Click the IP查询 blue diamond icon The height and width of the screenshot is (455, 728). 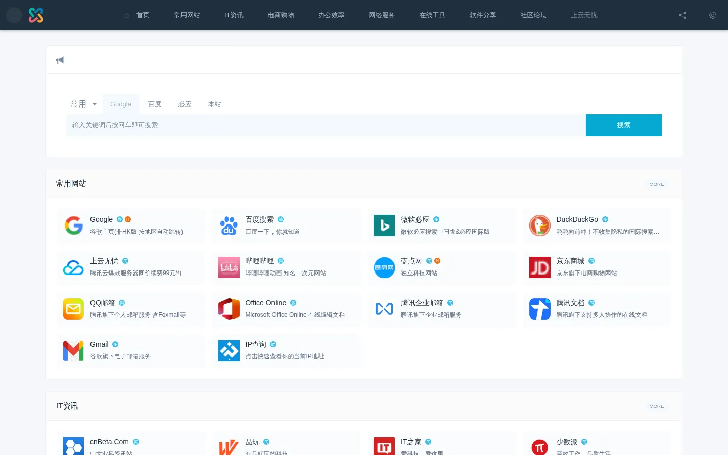(x=229, y=351)
